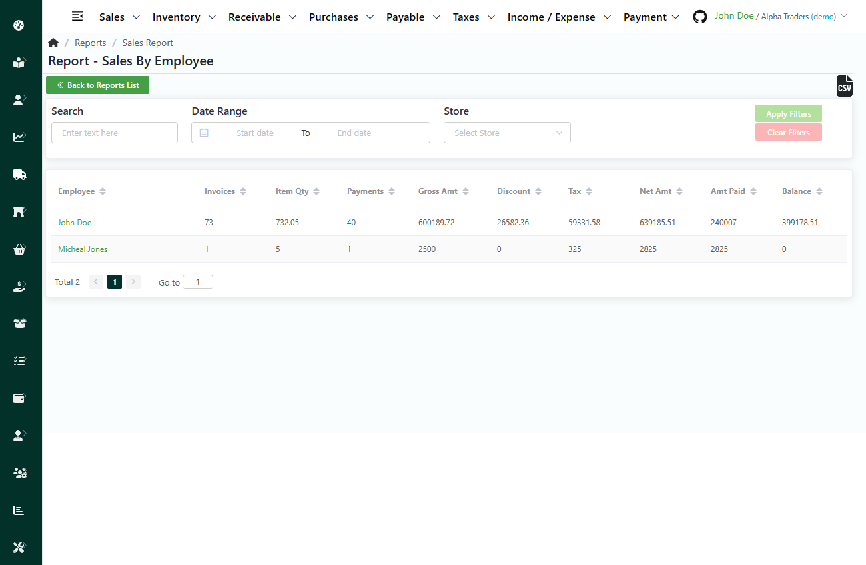The height and width of the screenshot is (565, 866).
Task: Click the users with gear sidebar icon
Action: (19, 473)
